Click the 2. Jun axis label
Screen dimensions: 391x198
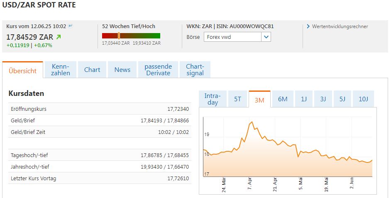352,183
